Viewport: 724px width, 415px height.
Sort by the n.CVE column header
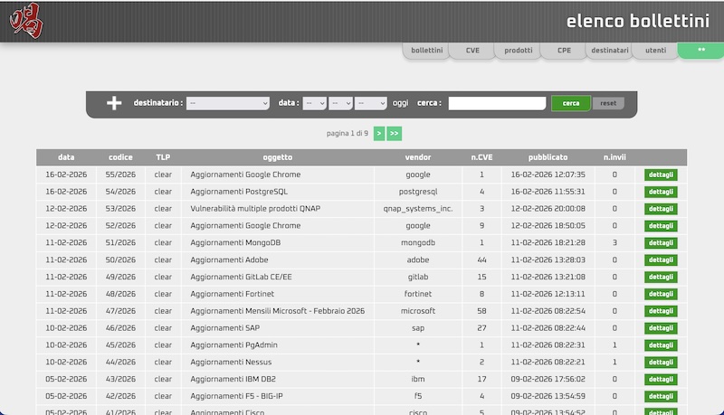[x=481, y=157]
